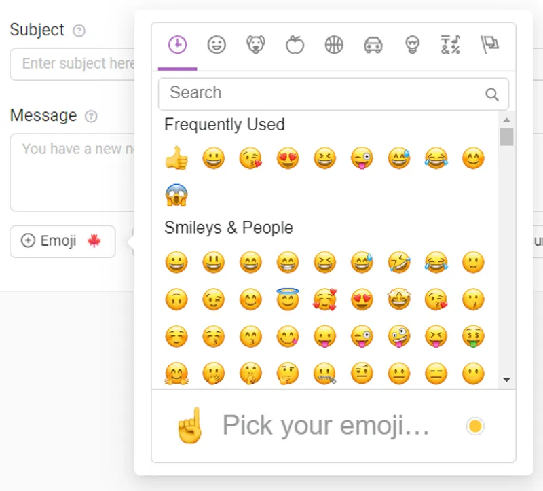Click the Emoji button

pyautogui.click(x=62, y=241)
